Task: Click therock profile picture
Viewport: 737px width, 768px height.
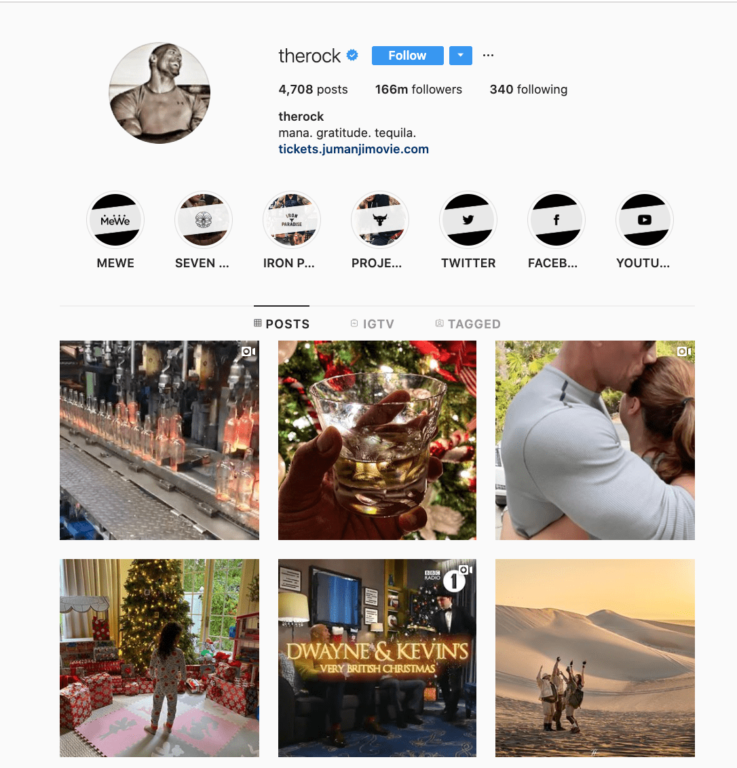Action: tap(159, 92)
